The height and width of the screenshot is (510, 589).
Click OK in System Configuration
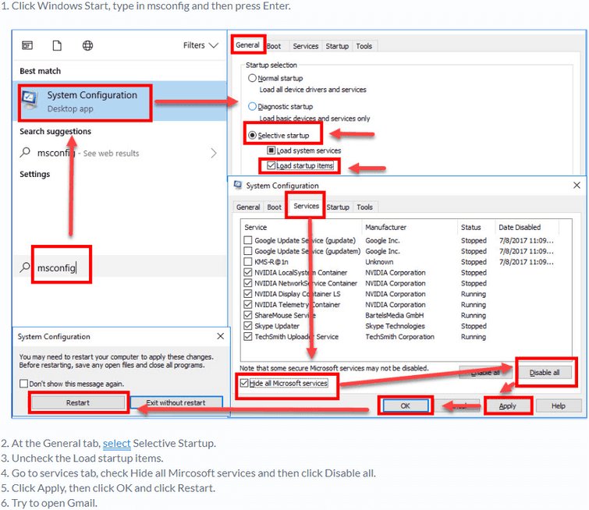406,406
